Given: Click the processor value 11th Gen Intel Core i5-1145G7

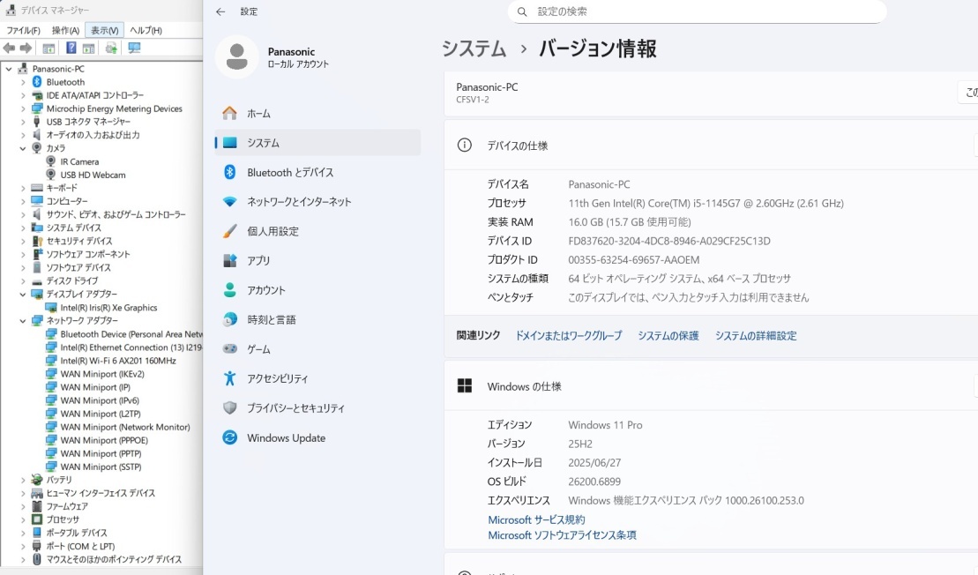Looking at the screenshot, I should [x=706, y=204].
